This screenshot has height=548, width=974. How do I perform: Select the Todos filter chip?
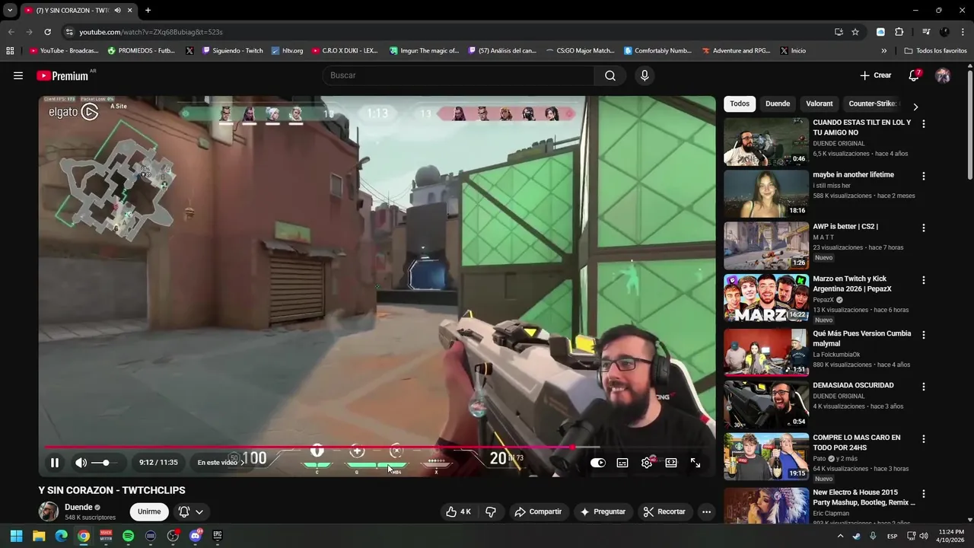click(740, 104)
